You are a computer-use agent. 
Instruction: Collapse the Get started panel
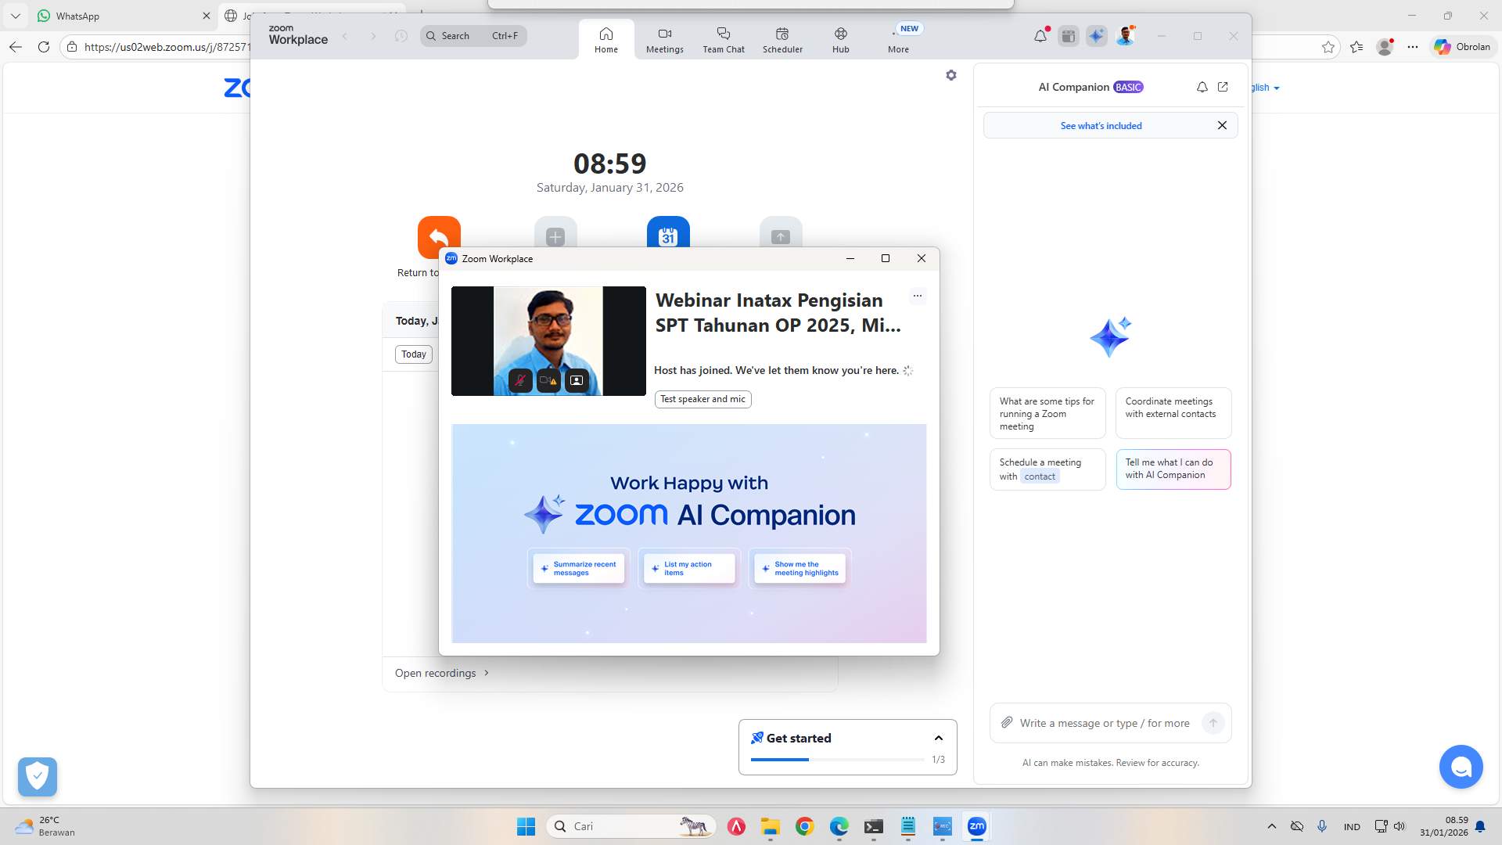click(x=938, y=738)
